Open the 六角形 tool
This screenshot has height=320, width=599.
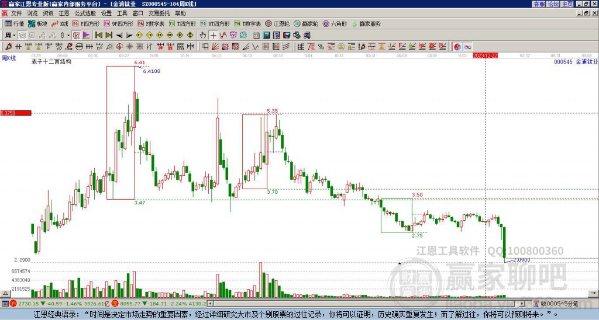pos(335,23)
